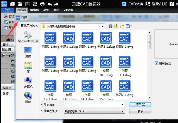
Task: Click the up one level folder icon
Action: (116, 26)
